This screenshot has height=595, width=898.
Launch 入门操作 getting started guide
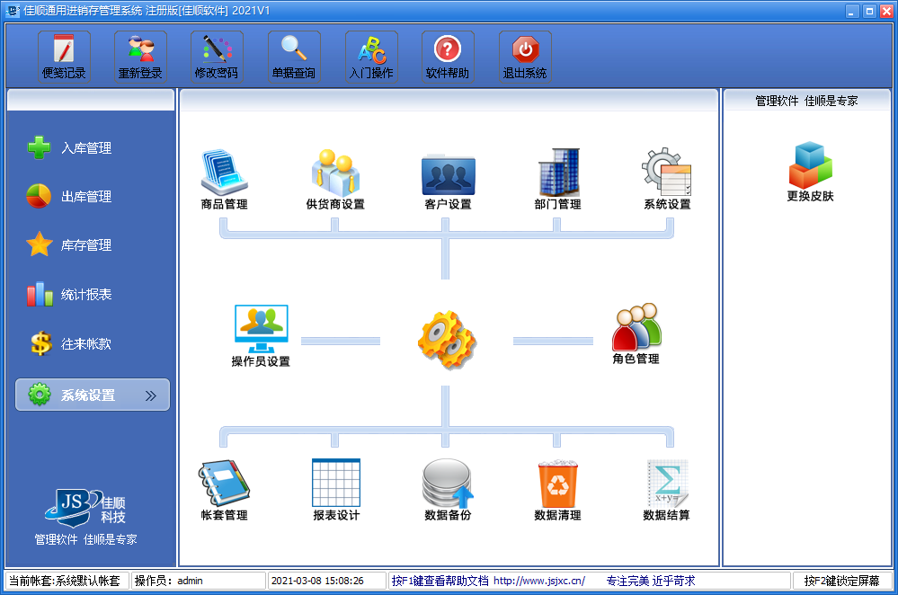371,57
